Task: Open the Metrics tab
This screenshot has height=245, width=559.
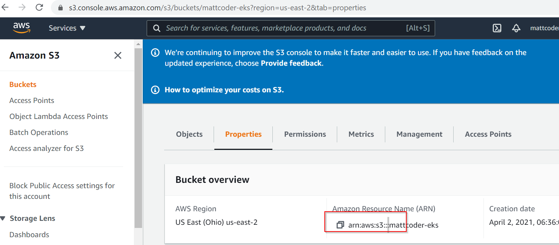Action: (361, 134)
